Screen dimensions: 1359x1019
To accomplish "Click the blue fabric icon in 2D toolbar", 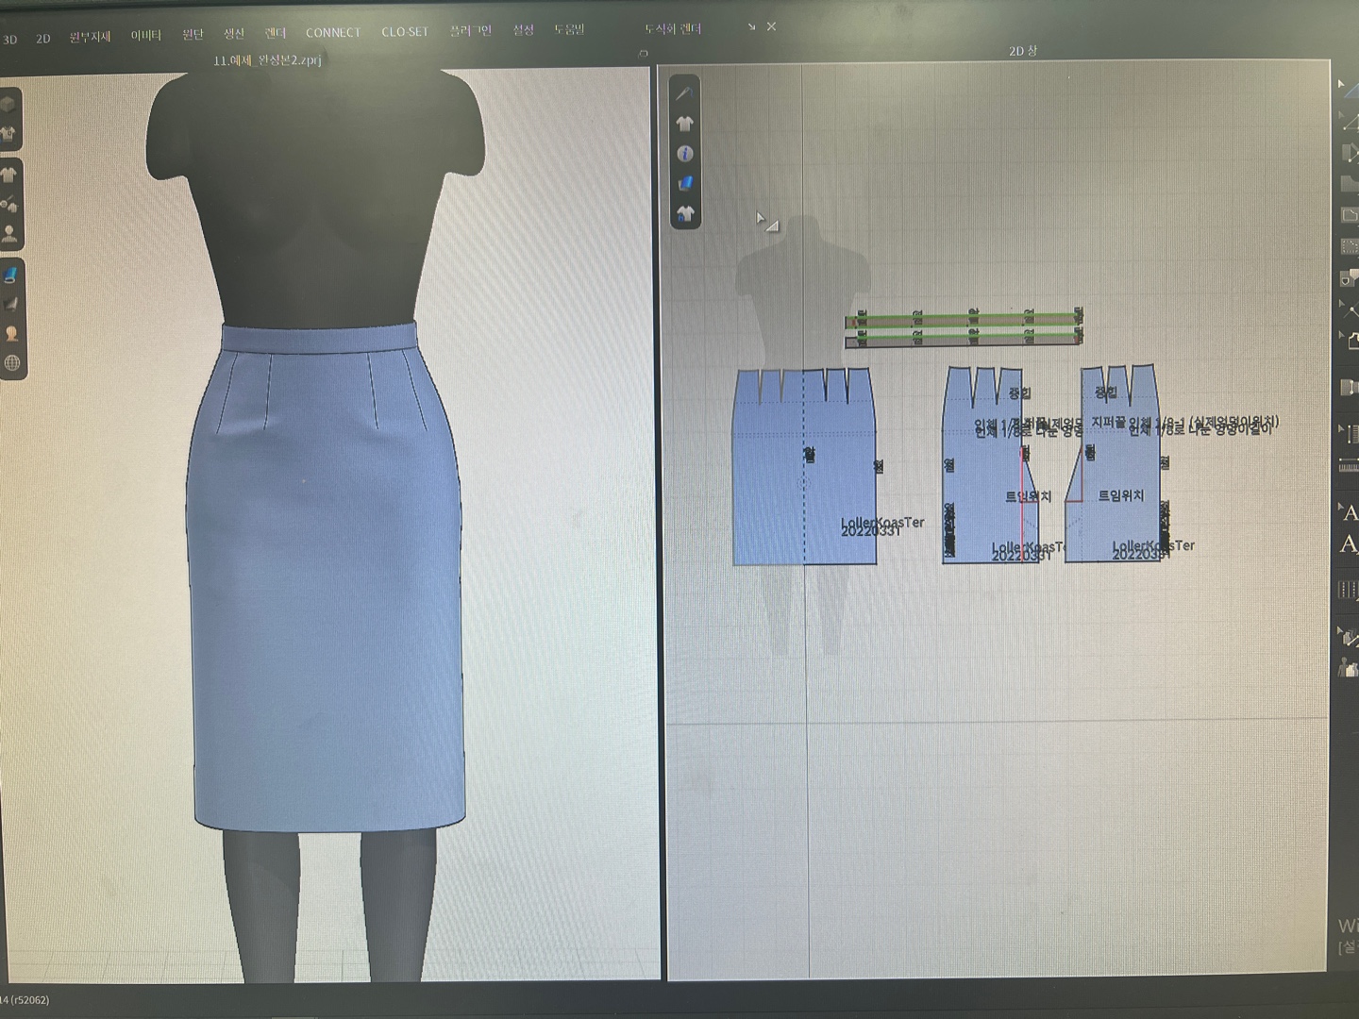I will (x=685, y=183).
